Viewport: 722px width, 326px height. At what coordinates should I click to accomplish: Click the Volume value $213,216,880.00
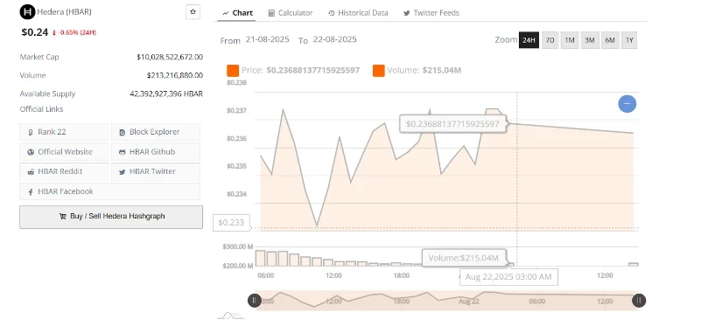tap(174, 75)
